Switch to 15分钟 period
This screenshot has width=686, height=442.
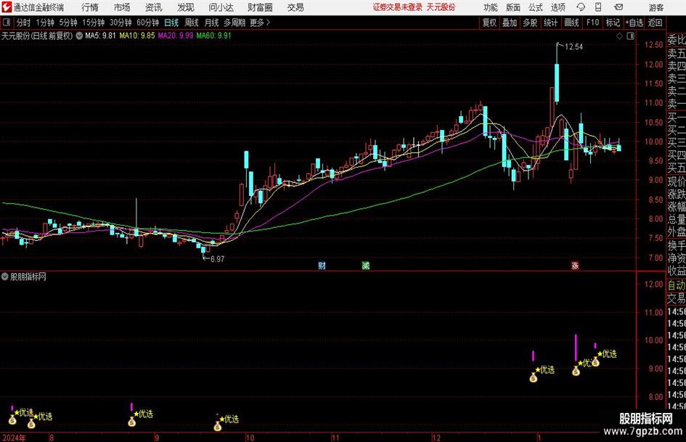pos(94,22)
